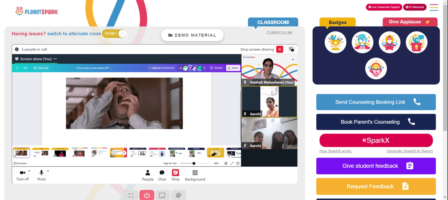
Task: Click Page 22 / 123 indicator
Action: tap(169, 163)
